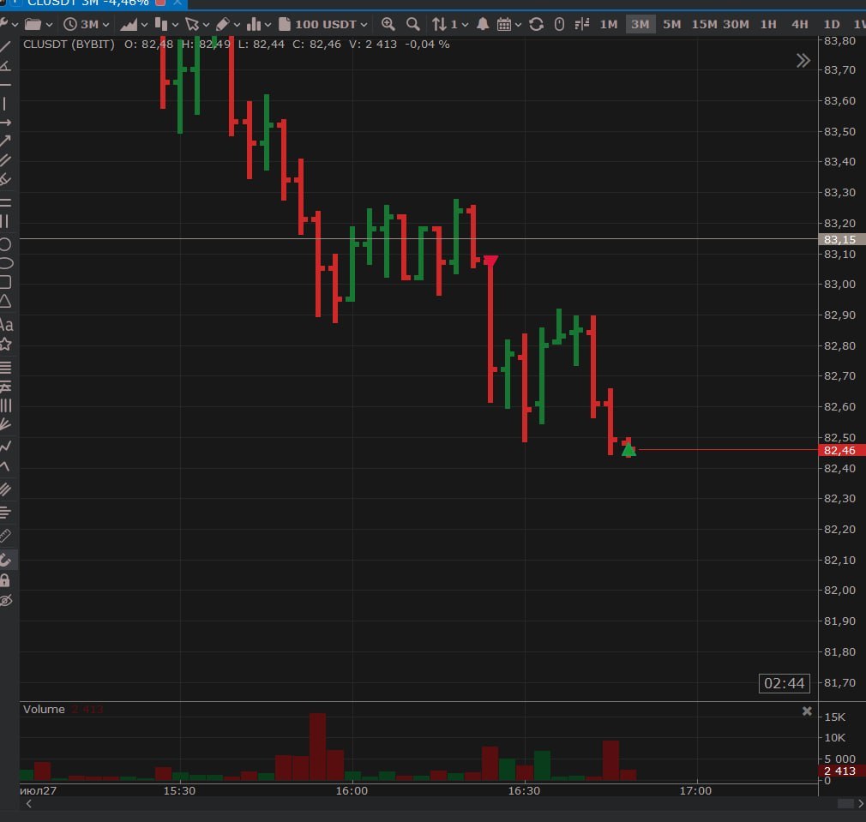
Task: Switch to the 4H timeframe
Action: point(799,24)
